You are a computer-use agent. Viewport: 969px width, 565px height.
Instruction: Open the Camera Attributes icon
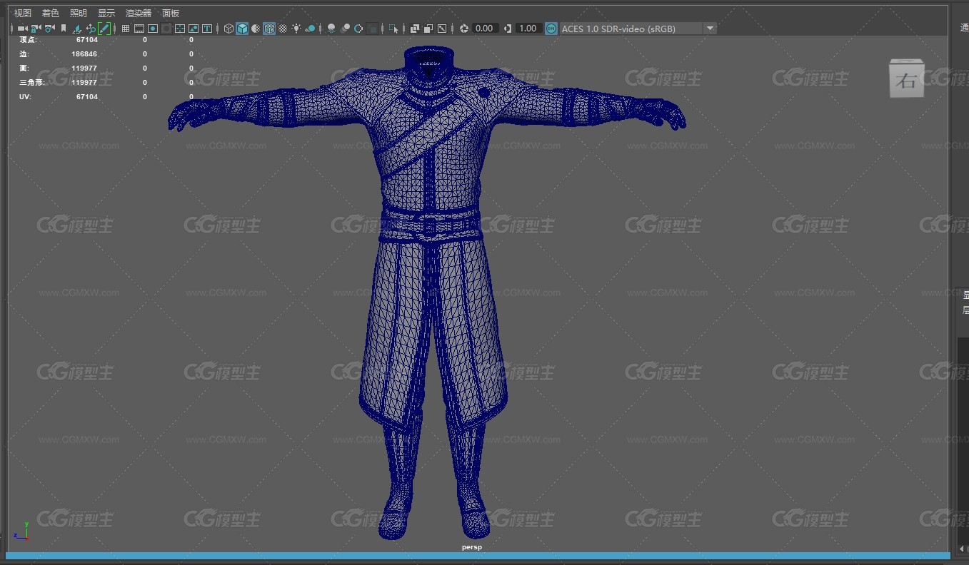click(x=49, y=29)
